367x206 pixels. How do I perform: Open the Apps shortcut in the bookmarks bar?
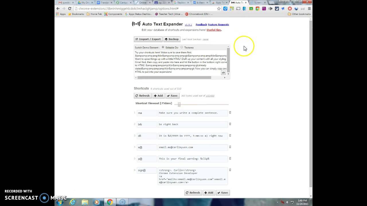click(61, 14)
